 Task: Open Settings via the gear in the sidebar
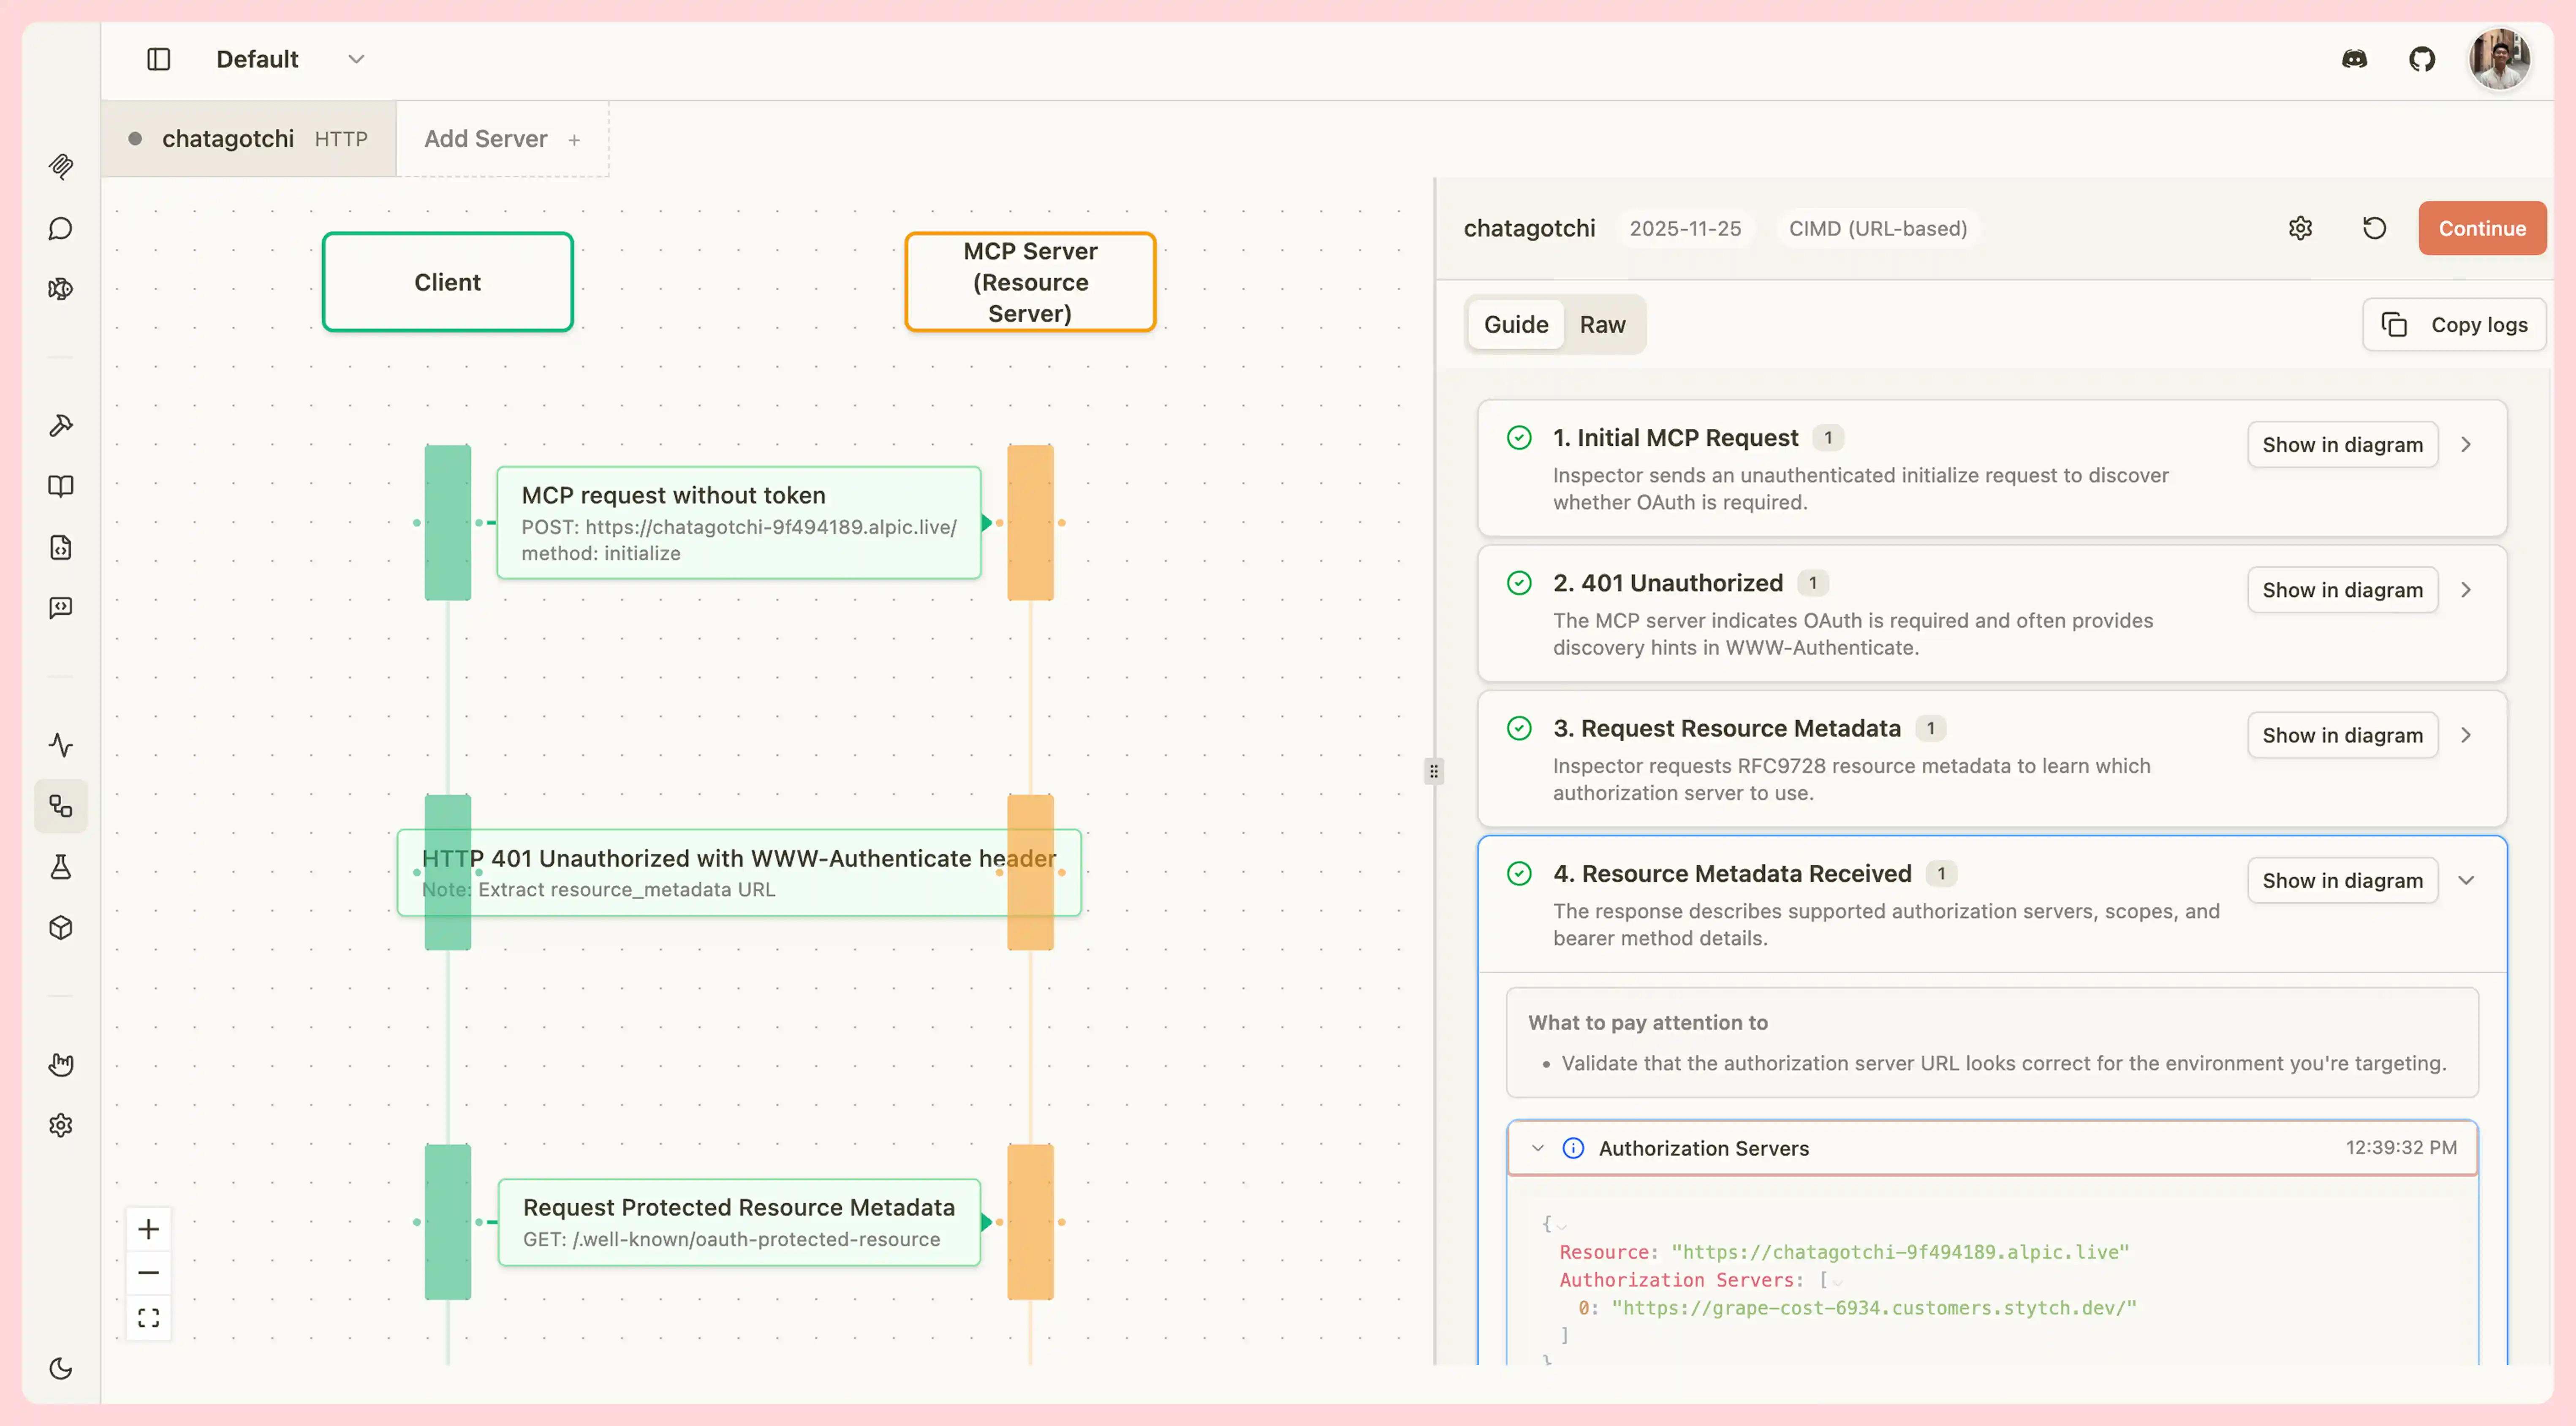click(61, 1124)
